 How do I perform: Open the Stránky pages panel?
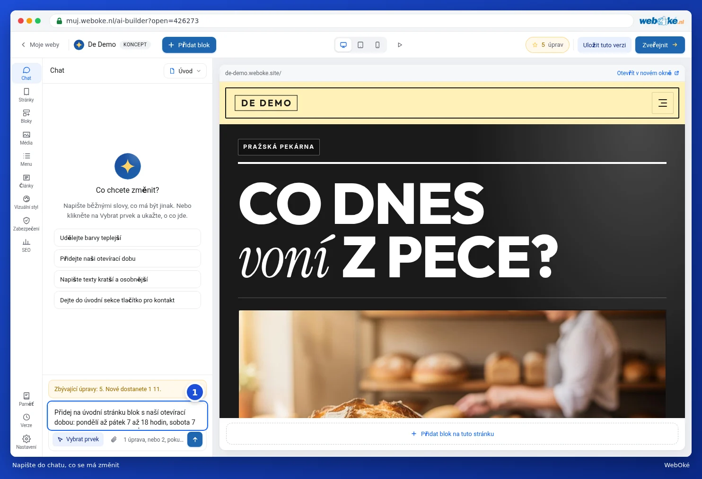(x=26, y=94)
